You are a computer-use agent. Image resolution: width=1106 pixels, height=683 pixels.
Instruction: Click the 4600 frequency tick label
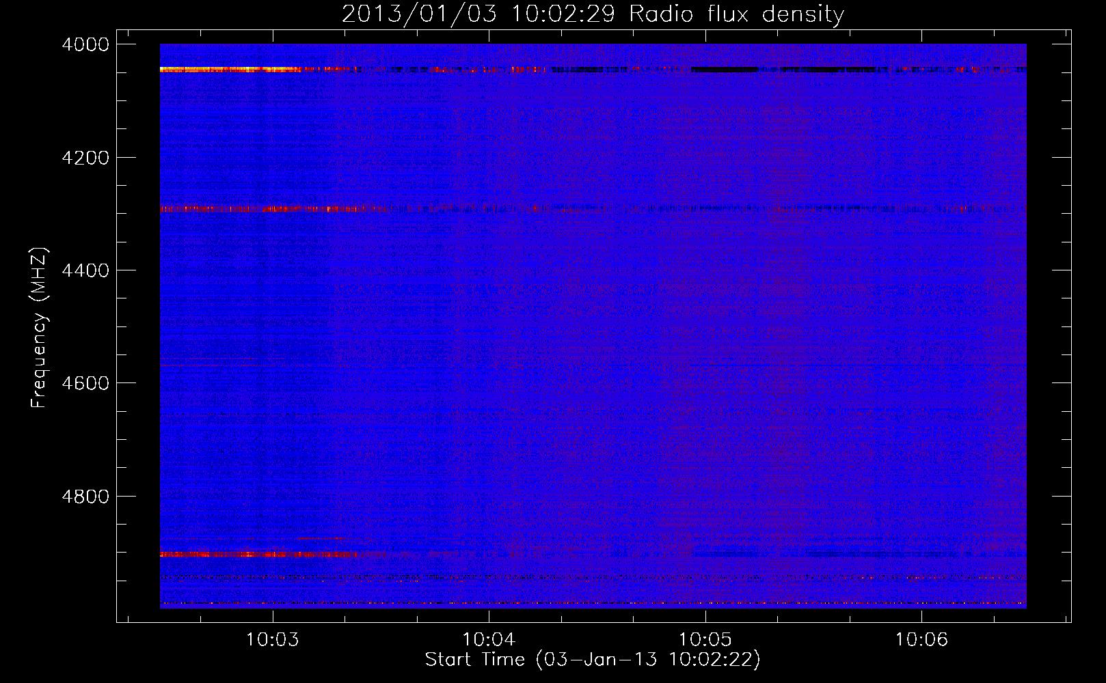pos(85,383)
